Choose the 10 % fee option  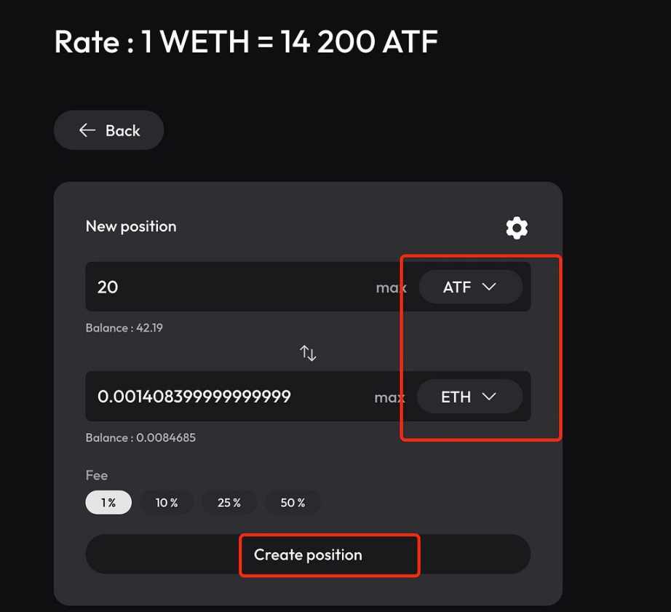pyautogui.click(x=167, y=503)
